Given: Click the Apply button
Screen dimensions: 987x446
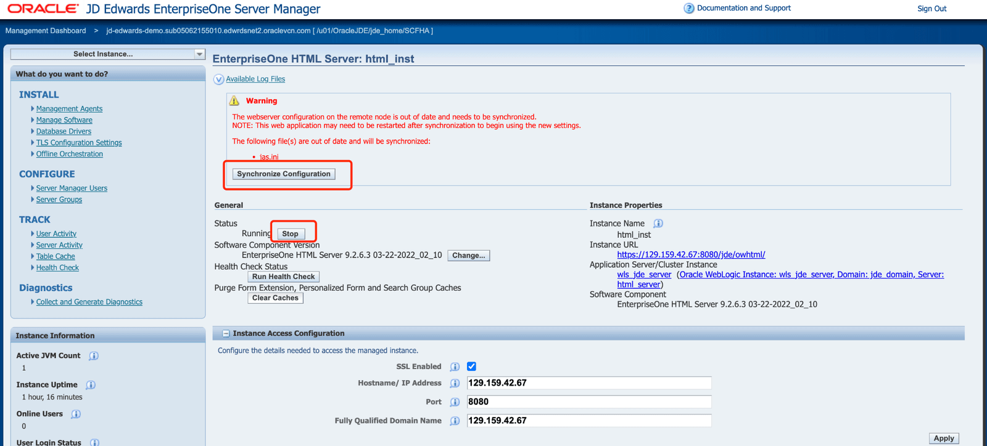Looking at the screenshot, I should 944,439.
